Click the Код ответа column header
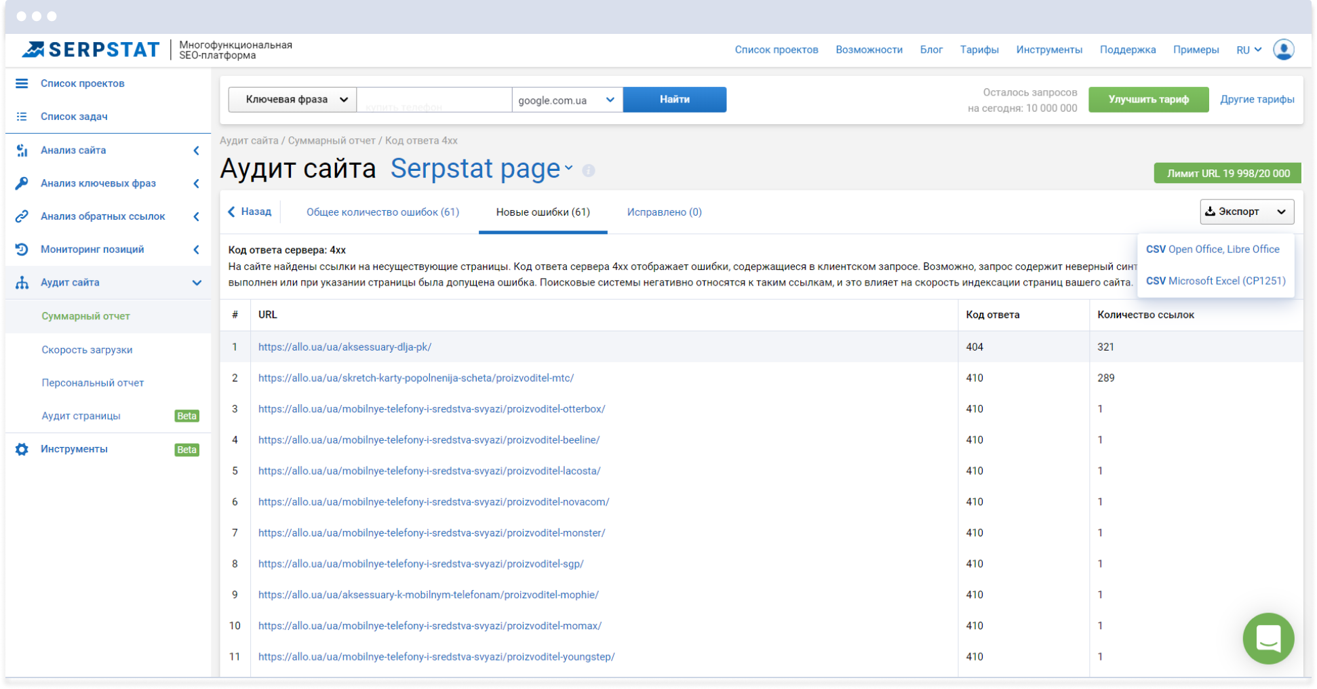 click(993, 315)
